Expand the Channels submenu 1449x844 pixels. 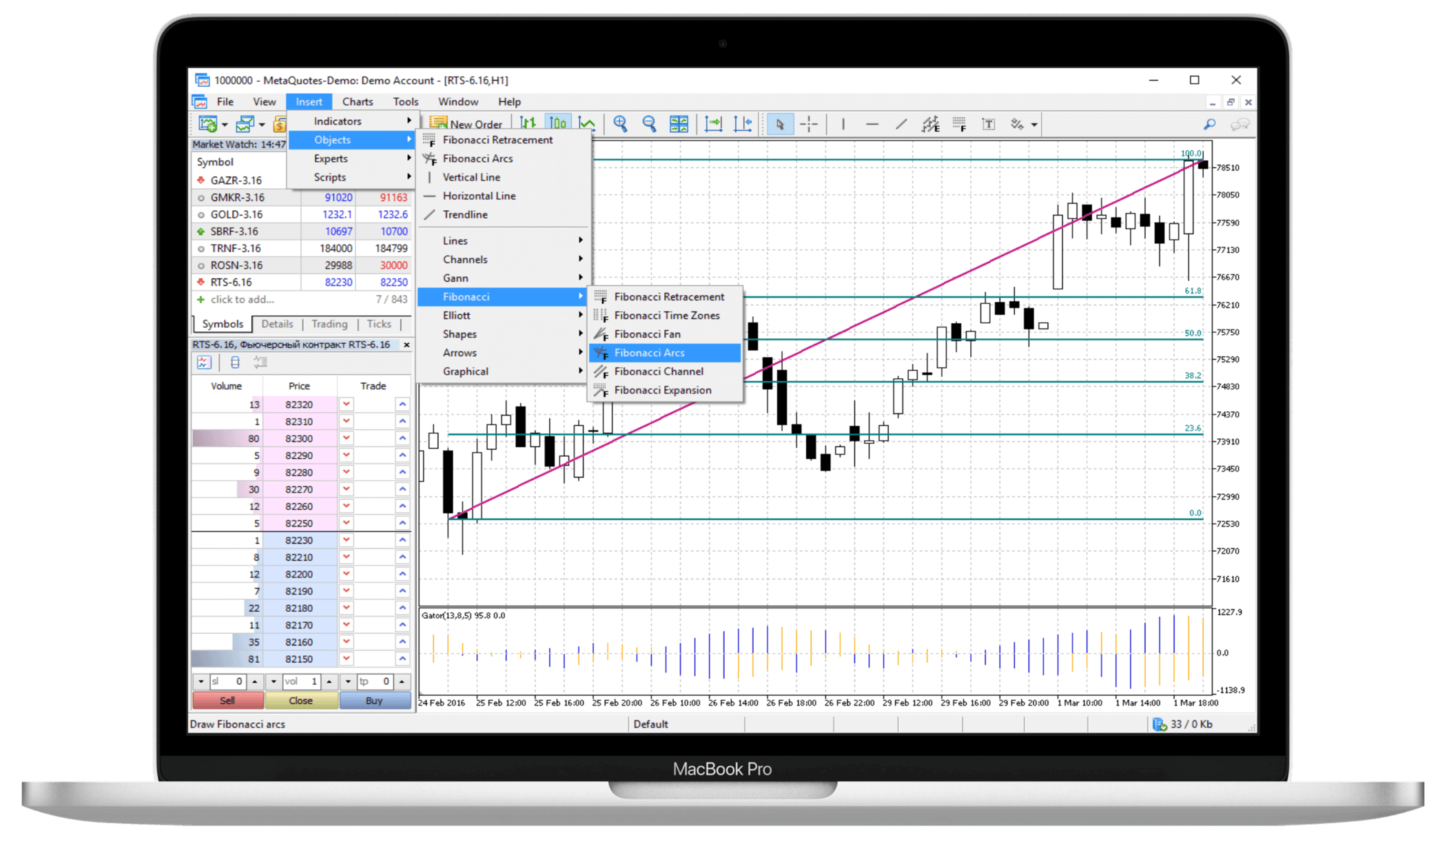pyautogui.click(x=504, y=259)
